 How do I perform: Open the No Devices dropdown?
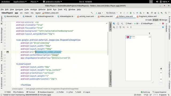112,13
